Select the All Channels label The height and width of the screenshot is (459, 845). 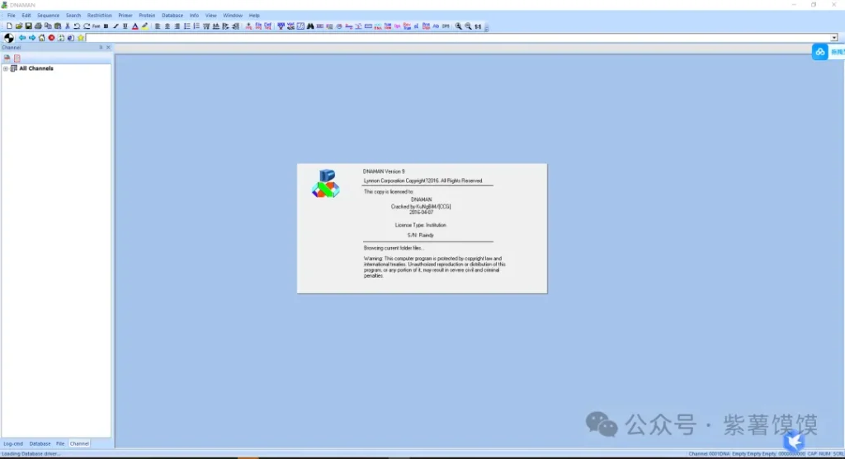coord(36,68)
